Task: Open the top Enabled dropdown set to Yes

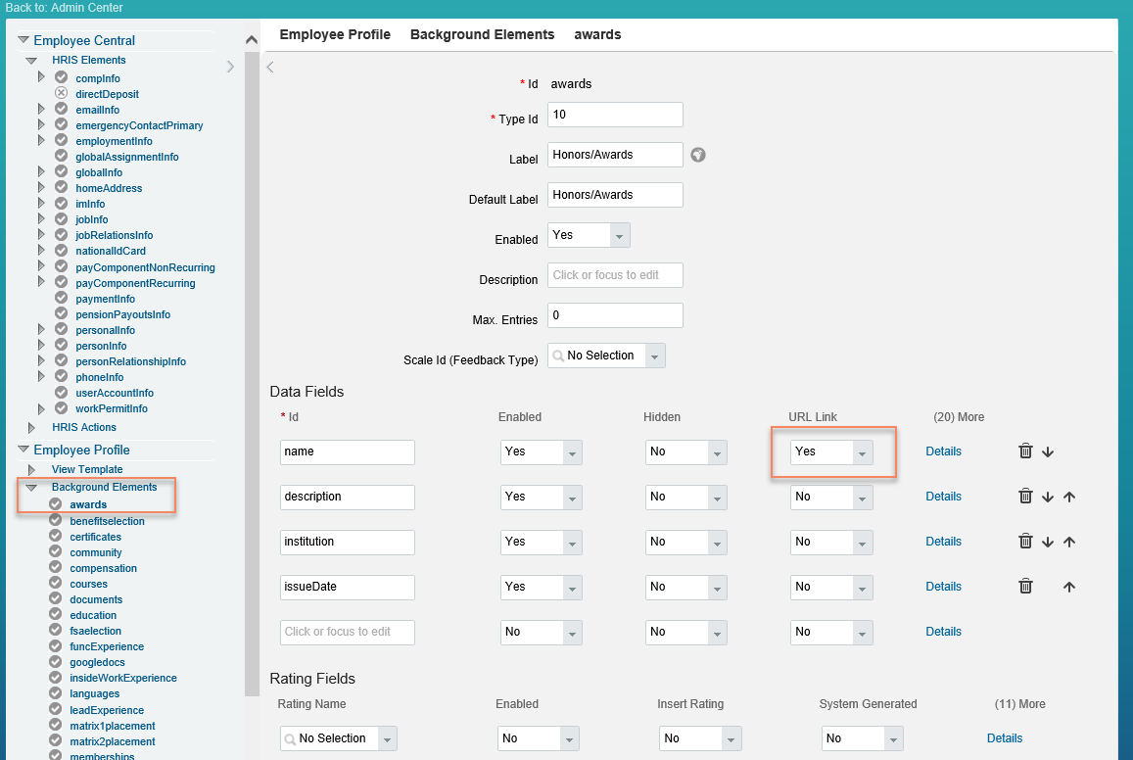Action: [x=589, y=235]
